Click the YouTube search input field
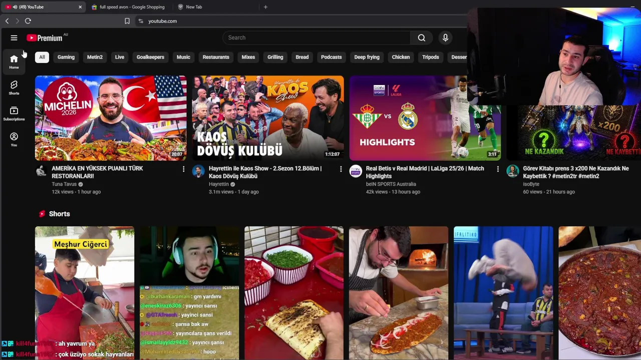The height and width of the screenshot is (360, 641). tap(316, 37)
